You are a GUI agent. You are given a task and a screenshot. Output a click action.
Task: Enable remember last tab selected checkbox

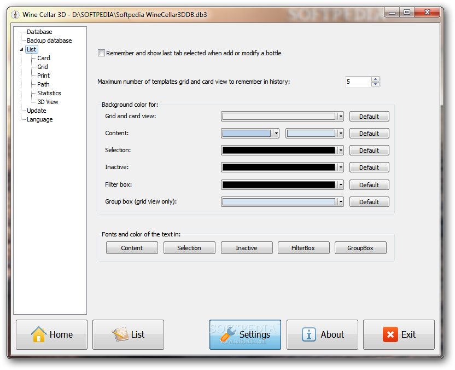(x=101, y=53)
